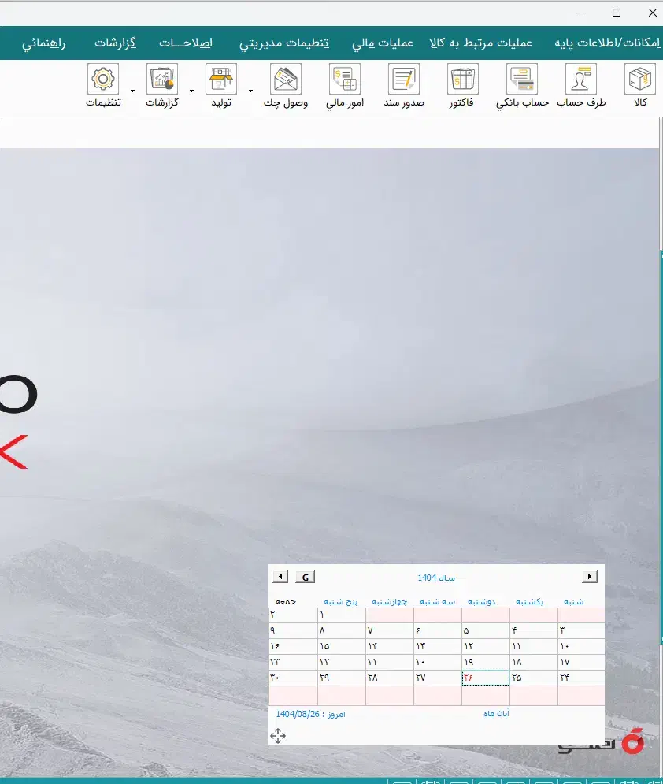Click the وصول چك envelope icon

point(286,80)
